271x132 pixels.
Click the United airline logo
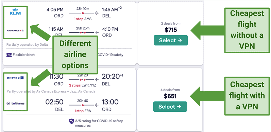pos(15,78)
